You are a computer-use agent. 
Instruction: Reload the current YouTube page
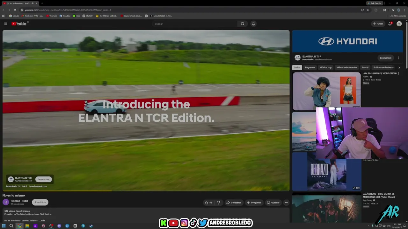click(x=15, y=10)
